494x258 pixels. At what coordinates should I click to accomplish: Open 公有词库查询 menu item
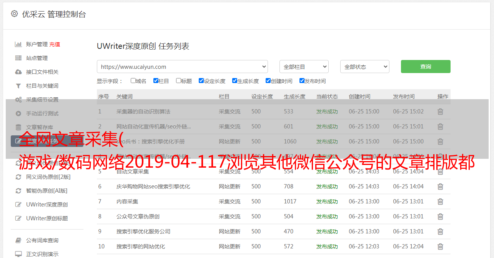coord(42,240)
